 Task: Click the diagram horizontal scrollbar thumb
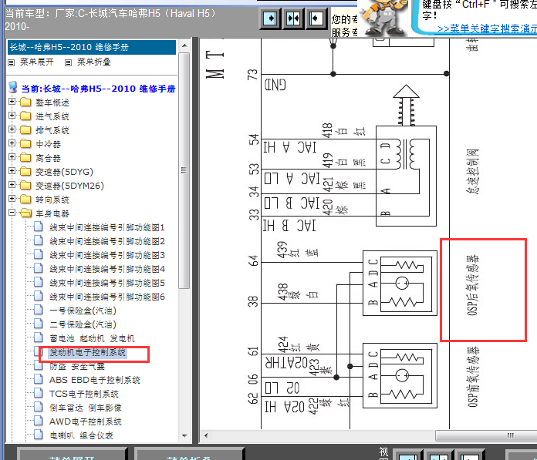tap(486, 435)
